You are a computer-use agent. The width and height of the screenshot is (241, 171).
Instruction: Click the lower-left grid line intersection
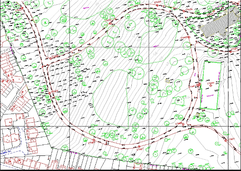(x=69, y=126)
